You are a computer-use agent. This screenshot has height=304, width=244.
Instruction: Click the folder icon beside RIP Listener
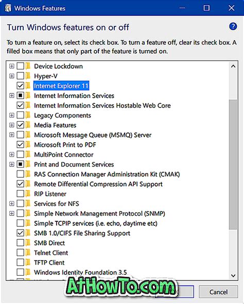28,194
